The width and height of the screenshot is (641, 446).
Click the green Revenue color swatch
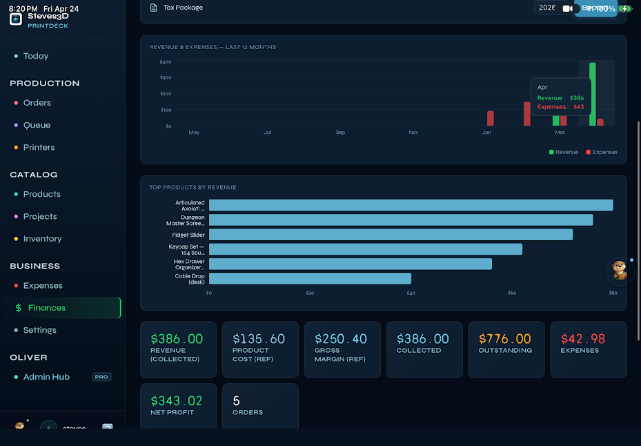[x=552, y=152]
